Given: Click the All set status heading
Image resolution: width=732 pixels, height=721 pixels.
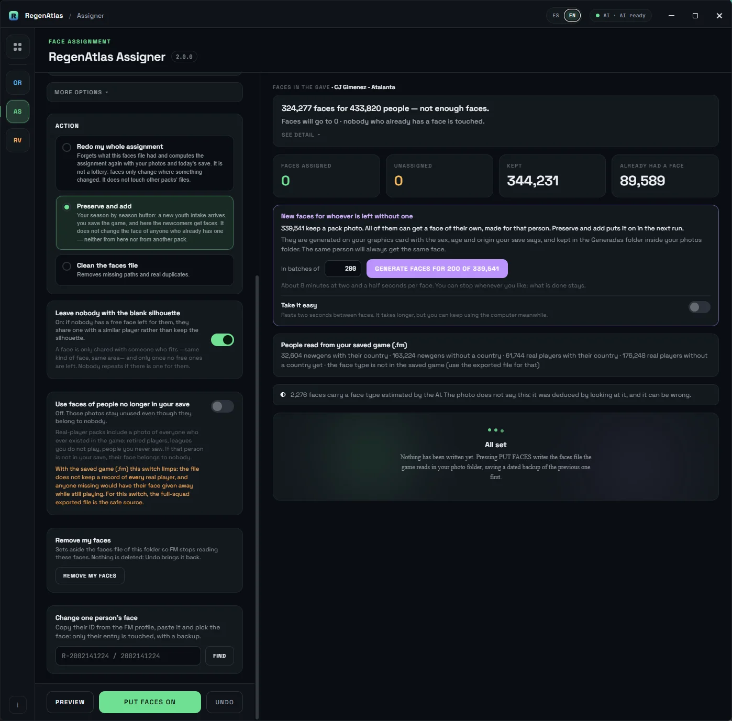Looking at the screenshot, I should point(496,445).
